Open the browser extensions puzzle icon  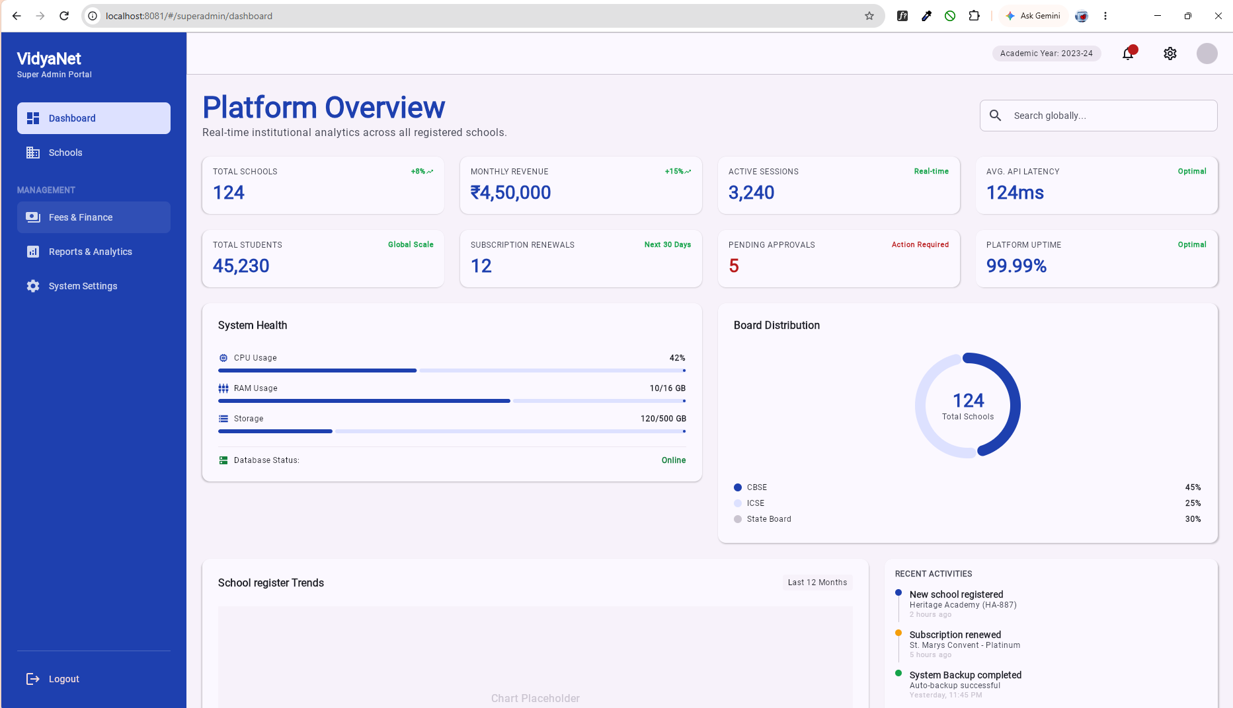click(x=974, y=16)
